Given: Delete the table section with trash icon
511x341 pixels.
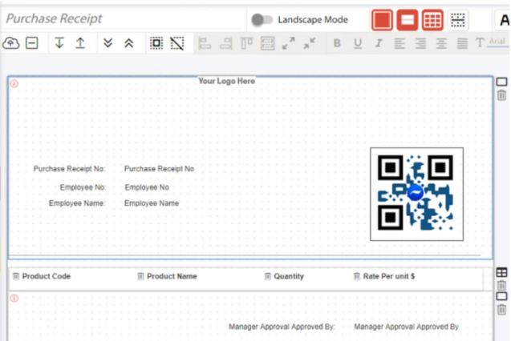Looking at the screenshot, I should [501, 286].
